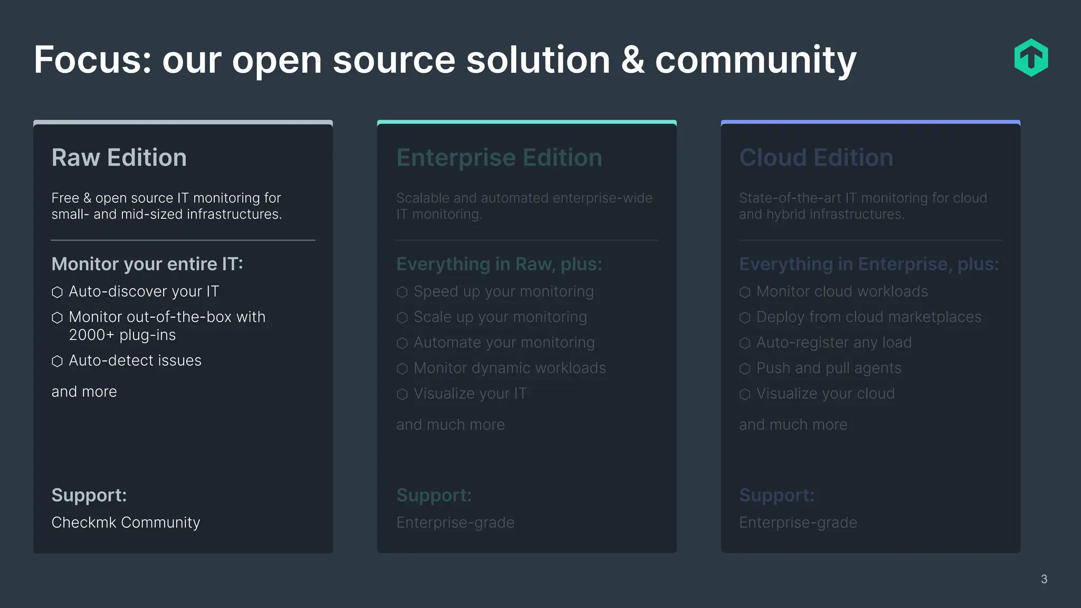Image resolution: width=1081 pixels, height=608 pixels.
Task: Click hexagon bullet beside Automate your monitoring
Action: tap(402, 343)
